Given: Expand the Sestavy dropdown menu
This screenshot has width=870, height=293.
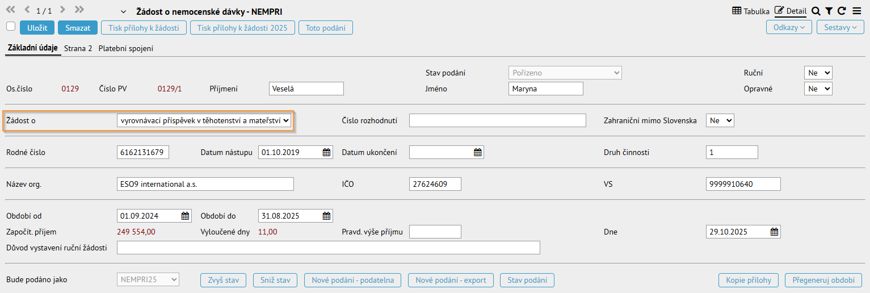Looking at the screenshot, I should pyautogui.click(x=839, y=27).
